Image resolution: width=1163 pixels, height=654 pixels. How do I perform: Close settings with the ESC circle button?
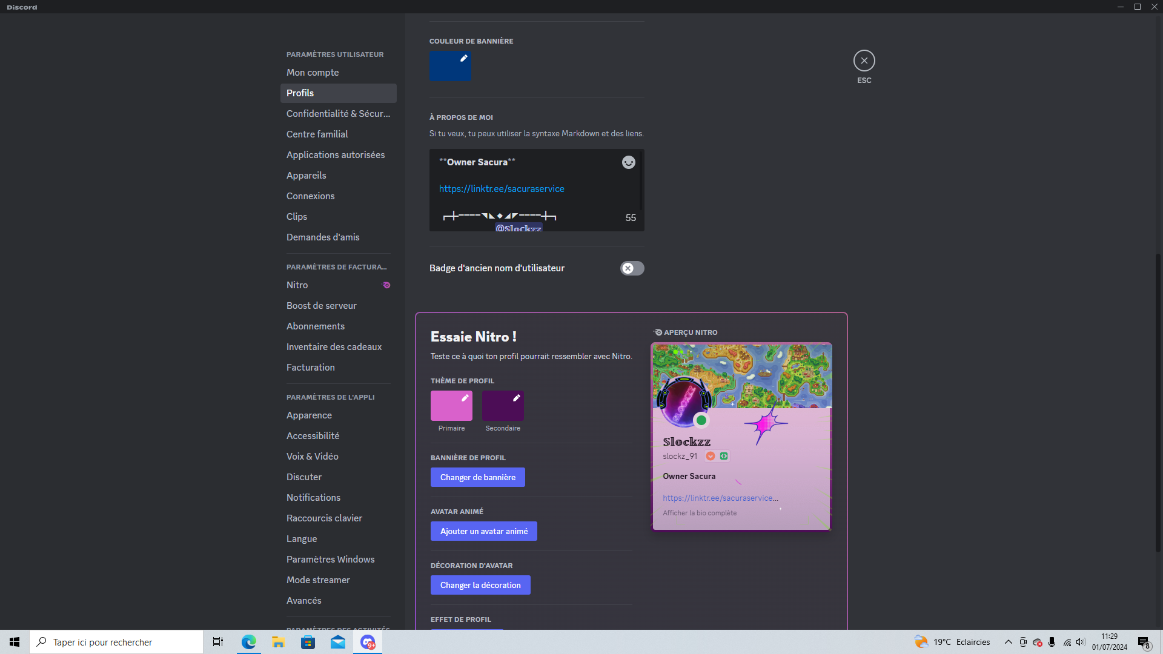pos(864,61)
